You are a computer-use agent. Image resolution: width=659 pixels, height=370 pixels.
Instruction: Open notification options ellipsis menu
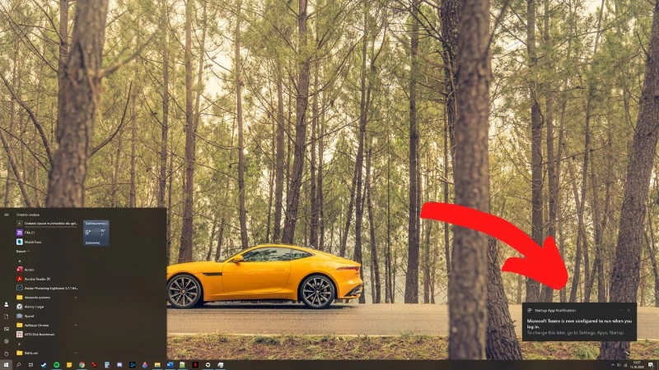point(621,311)
